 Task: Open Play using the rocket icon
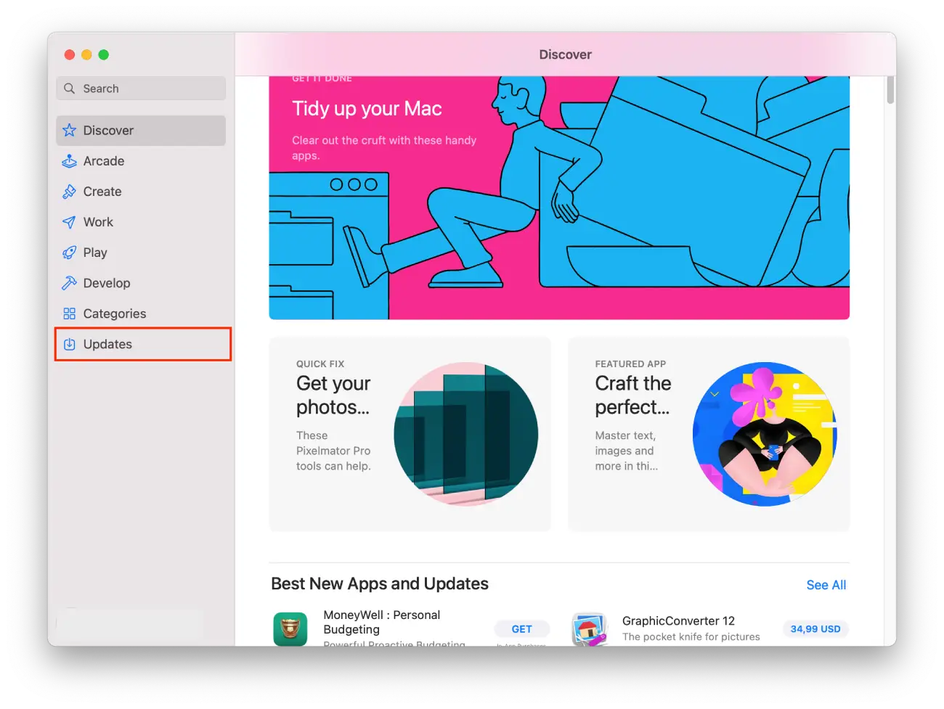[x=70, y=253]
